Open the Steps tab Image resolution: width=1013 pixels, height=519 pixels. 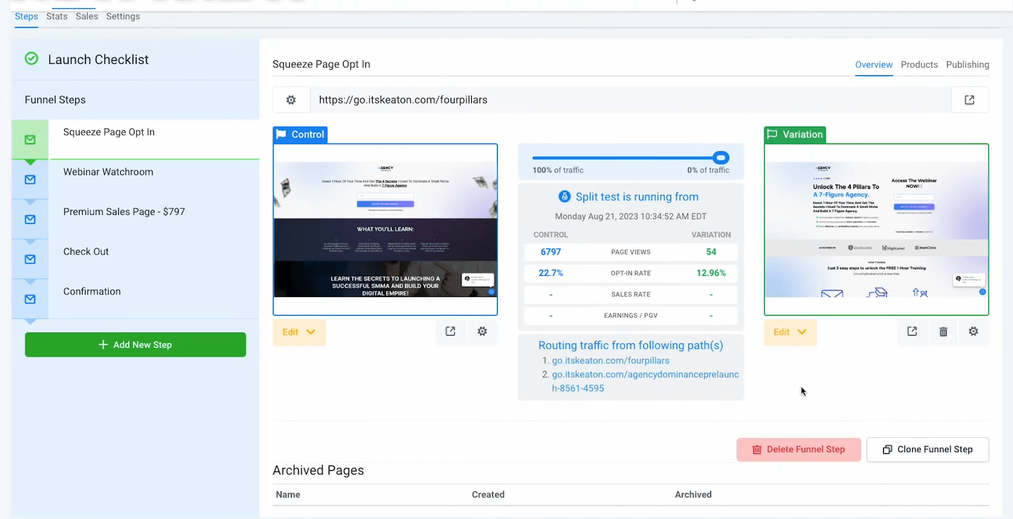pyautogui.click(x=26, y=16)
